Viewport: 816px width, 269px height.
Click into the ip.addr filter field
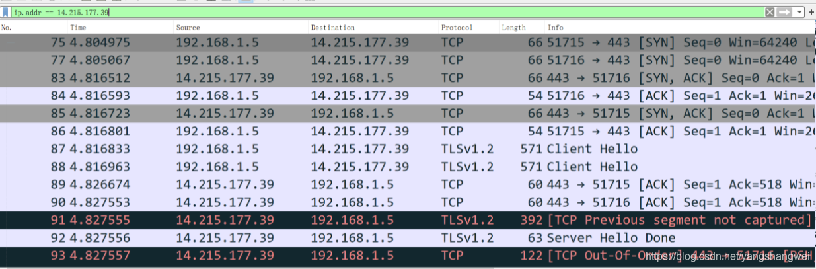coord(387,13)
